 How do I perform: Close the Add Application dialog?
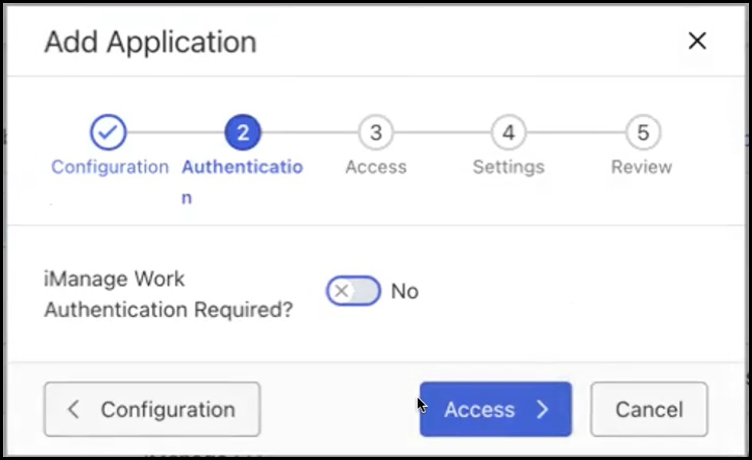pos(697,41)
